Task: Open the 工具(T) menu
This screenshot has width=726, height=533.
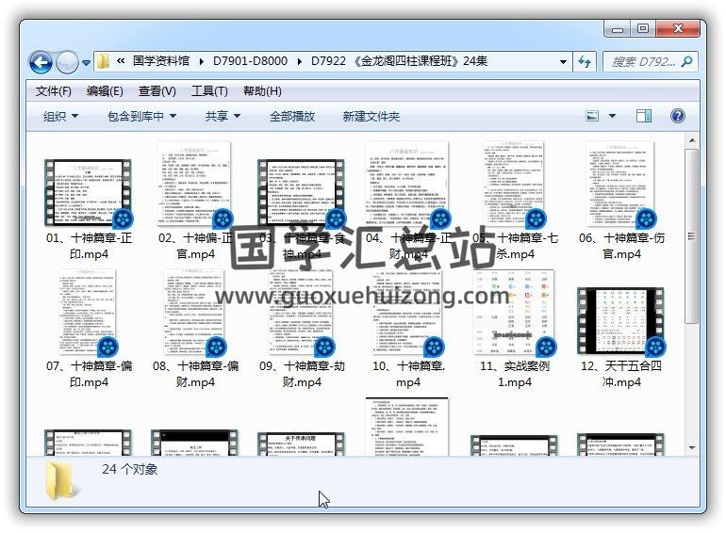Action: (209, 91)
